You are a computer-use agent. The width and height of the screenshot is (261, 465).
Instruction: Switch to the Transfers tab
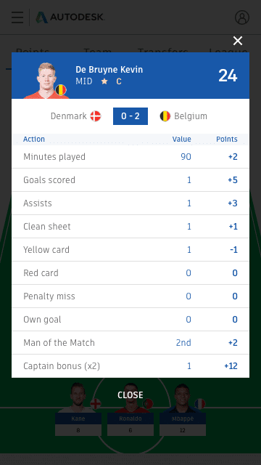[x=162, y=52]
